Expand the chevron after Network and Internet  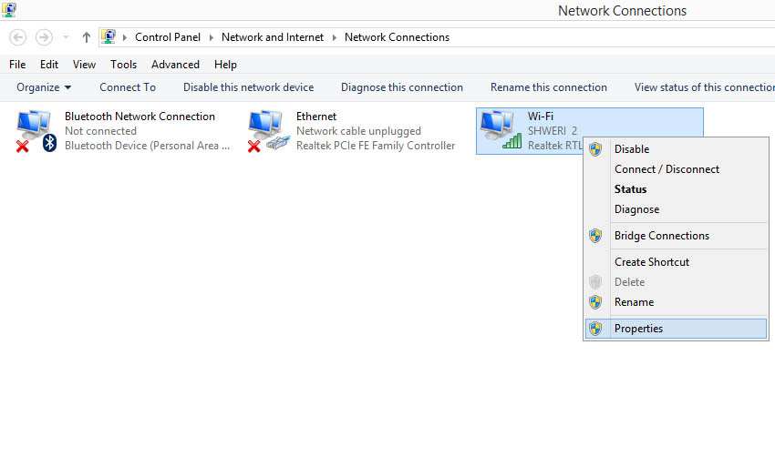[x=334, y=37]
